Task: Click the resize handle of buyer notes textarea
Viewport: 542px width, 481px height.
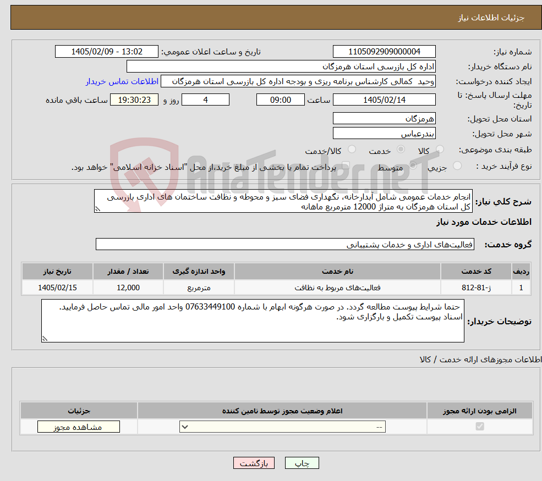Action: point(45,339)
